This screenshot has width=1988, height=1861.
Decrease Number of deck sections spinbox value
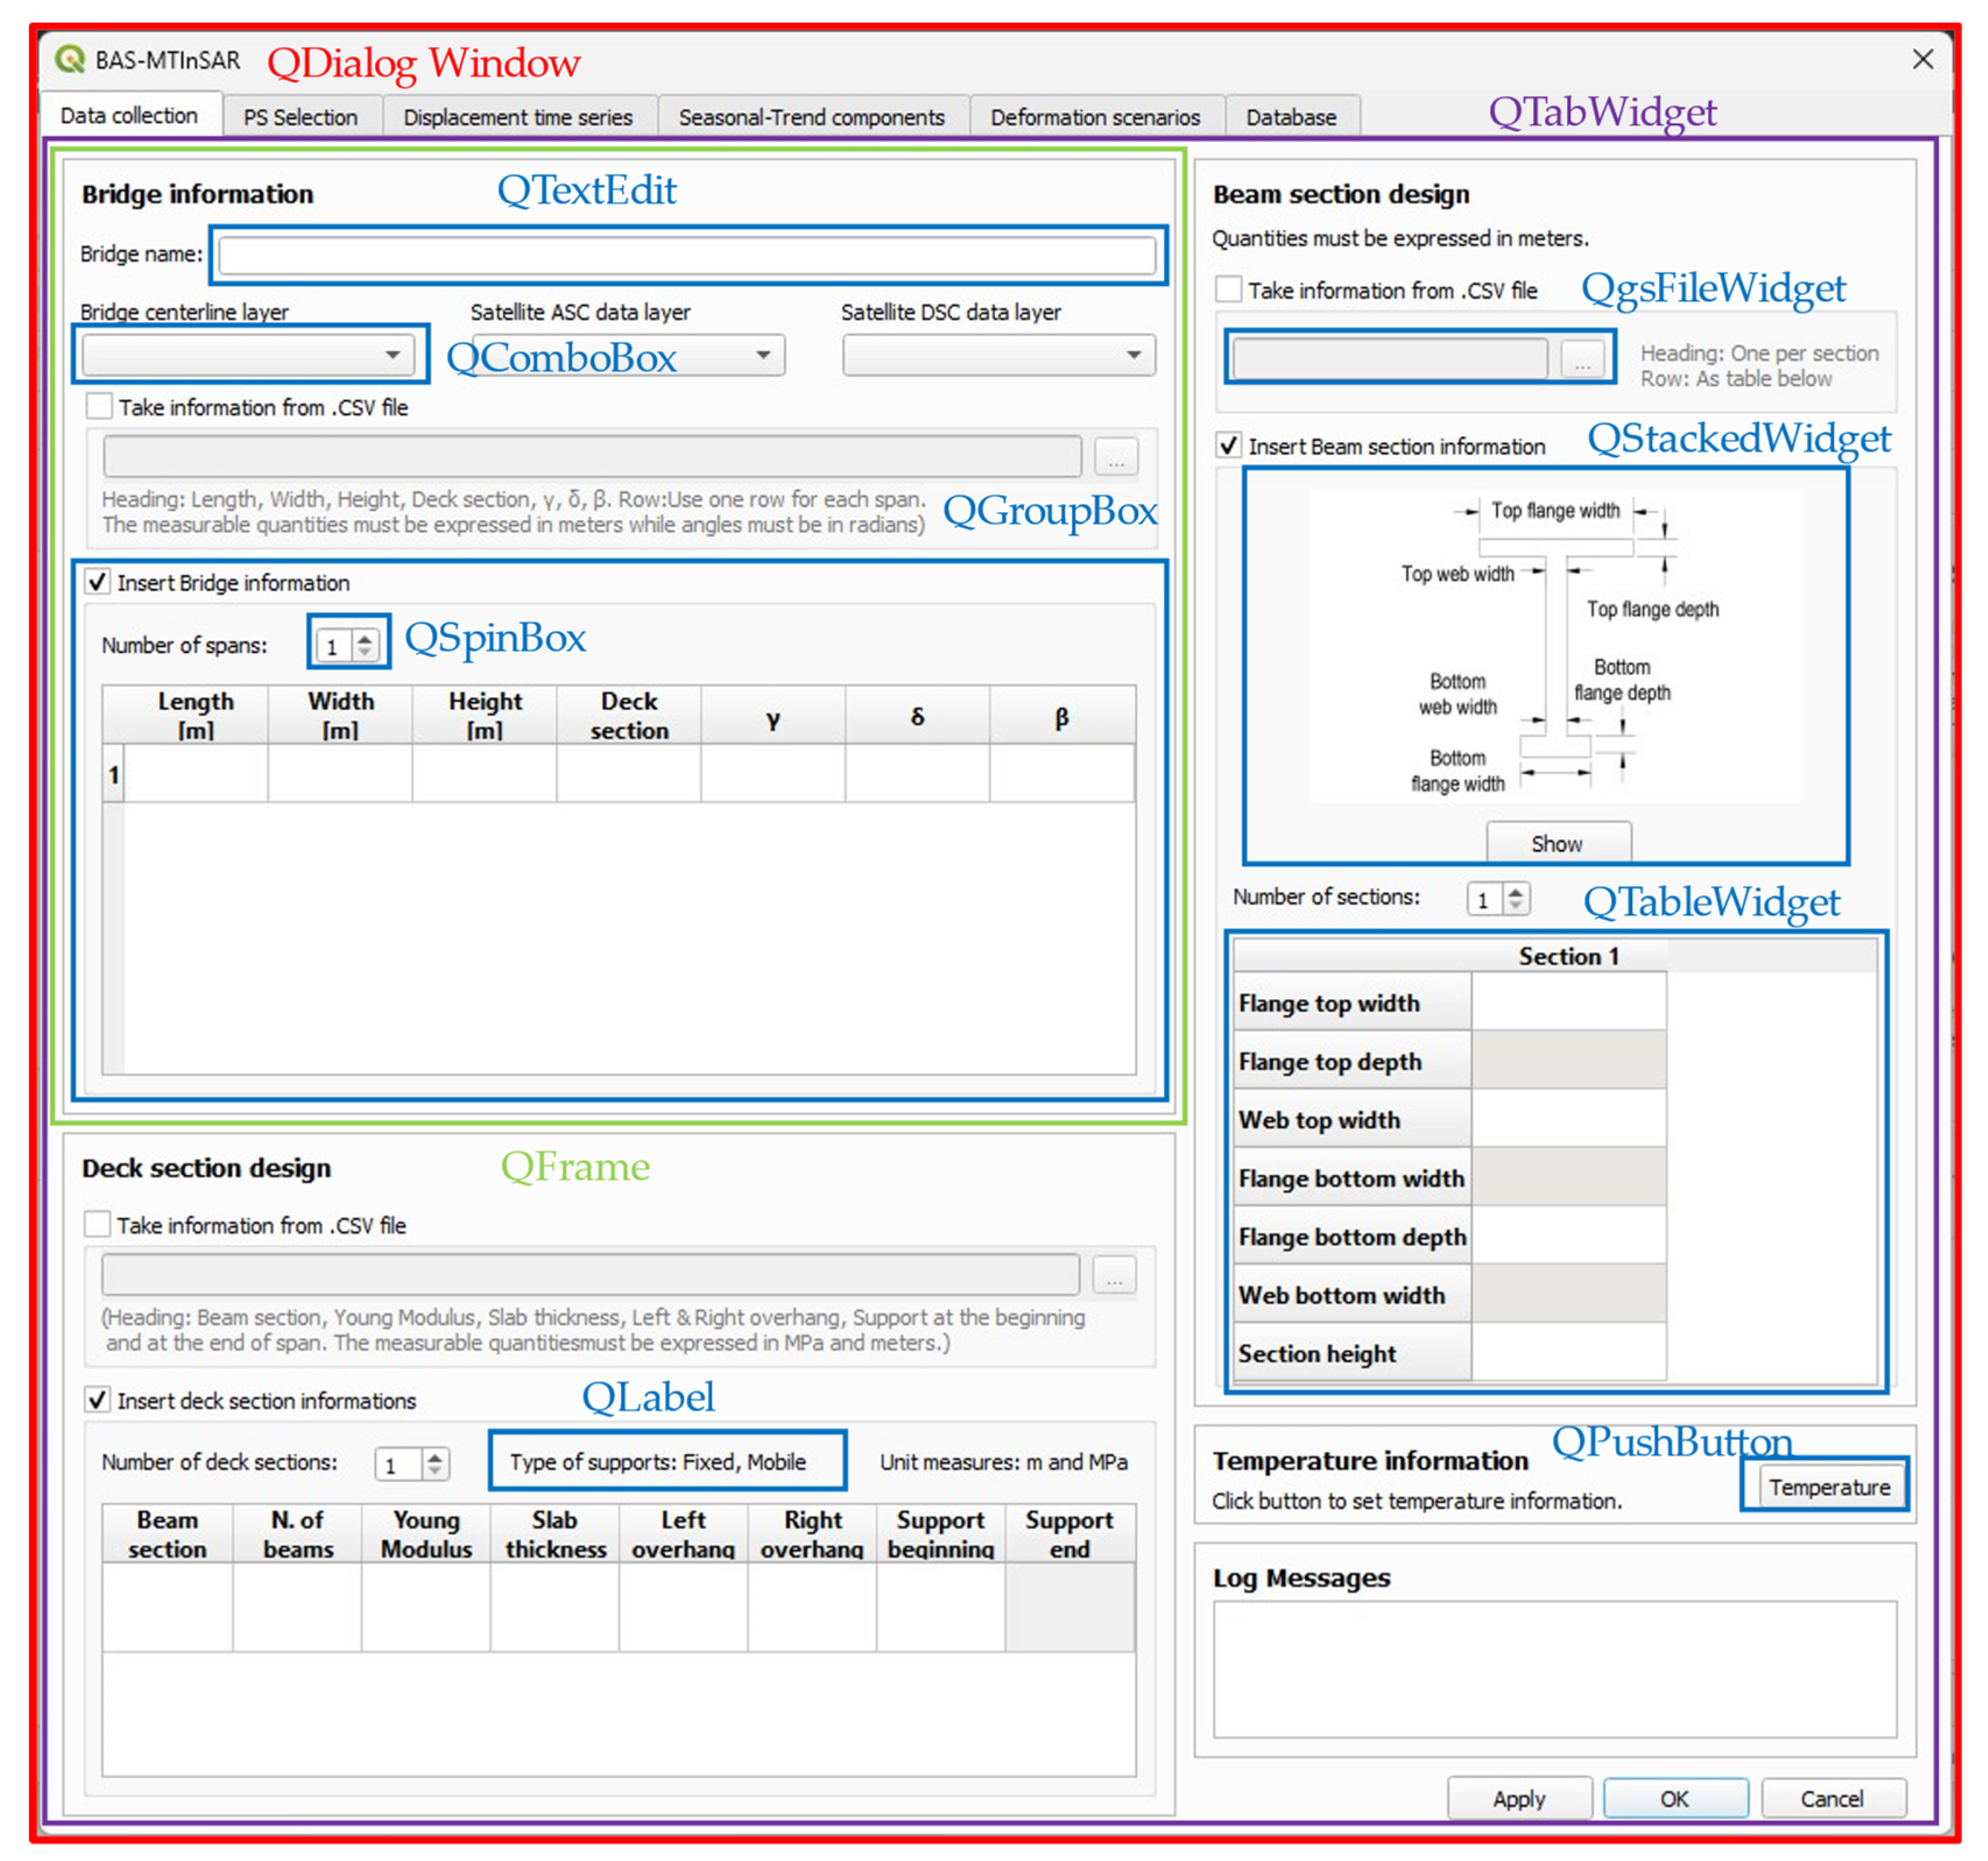pos(434,1470)
